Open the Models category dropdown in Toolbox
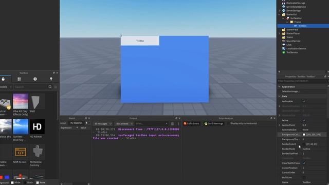The height and width of the screenshot is (185, 329). click(x=6, y=87)
